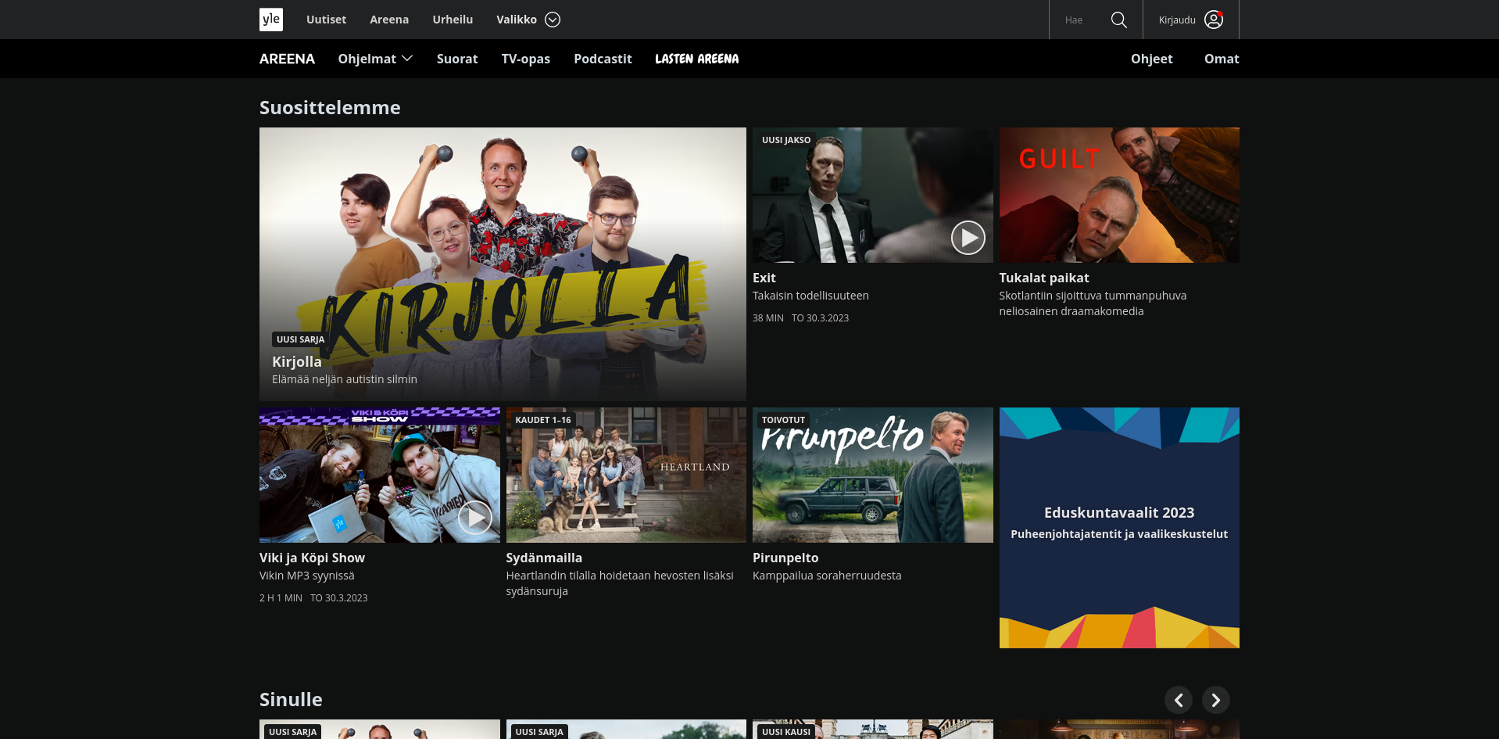
Task: Click the Ohjeet link
Action: 1151,59
